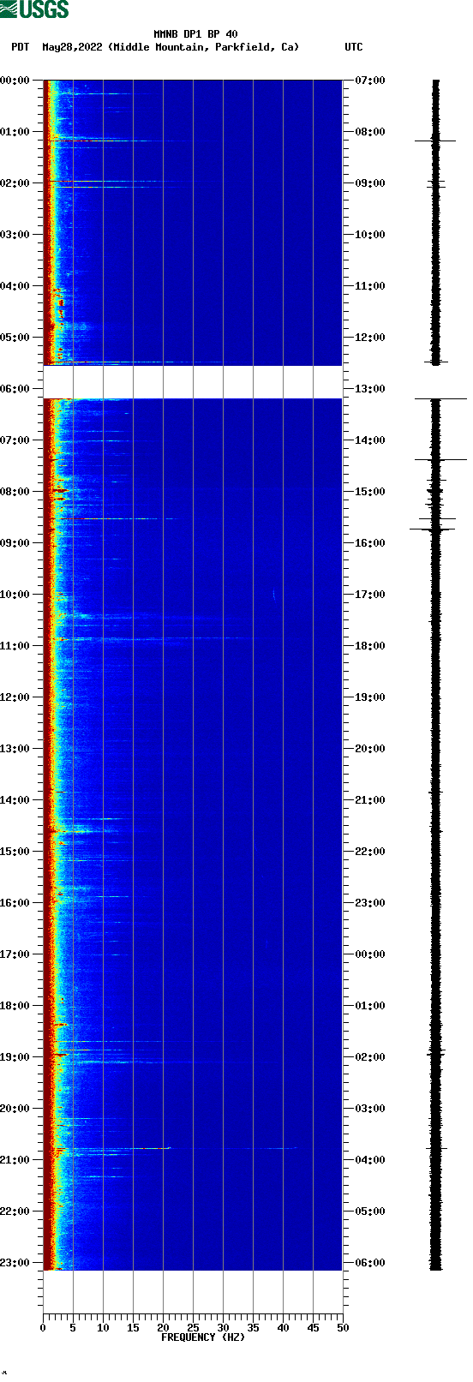The width and height of the screenshot is (473, 1382).
Task: Click the PDT time label 10:00
Action: [x=15, y=595]
